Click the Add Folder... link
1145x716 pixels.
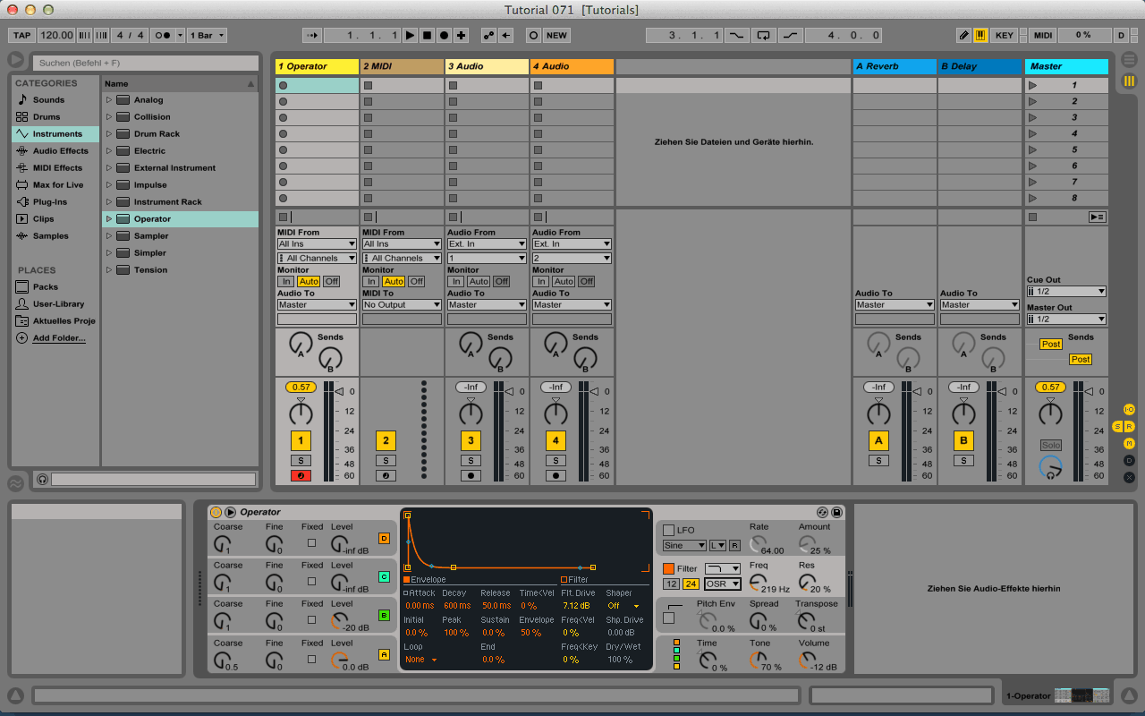click(59, 337)
